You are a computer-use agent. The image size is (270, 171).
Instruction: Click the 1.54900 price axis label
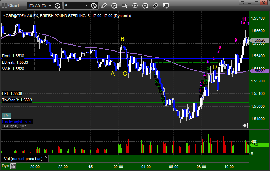pos(258,119)
